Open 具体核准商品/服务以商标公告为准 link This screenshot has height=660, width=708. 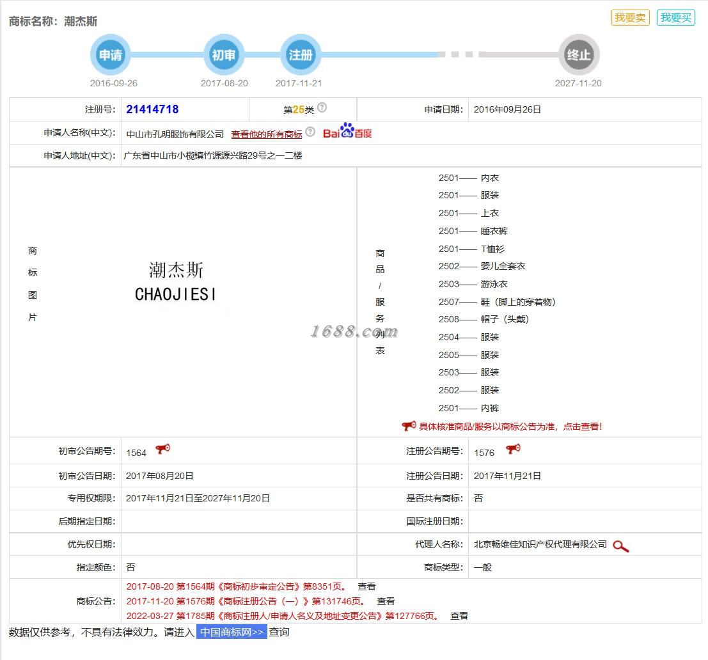[510, 427]
